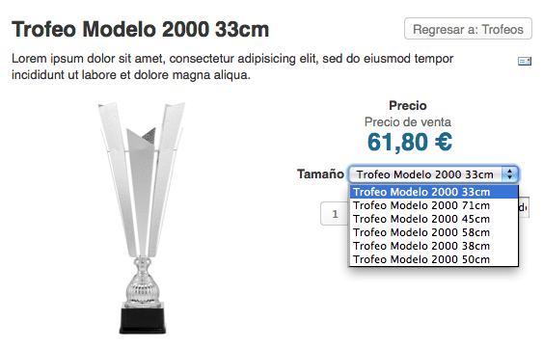Click the Tamaño field label
Viewport: 543px width, 347px height.
click(320, 173)
